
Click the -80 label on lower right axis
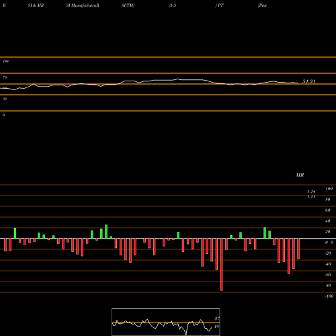click(x=328, y=286)
